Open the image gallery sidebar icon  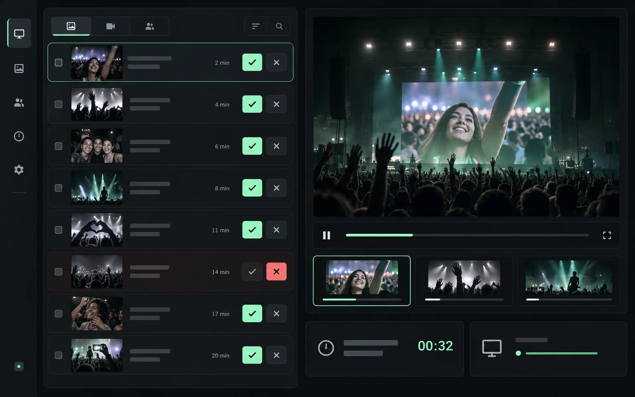pos(19,68)
